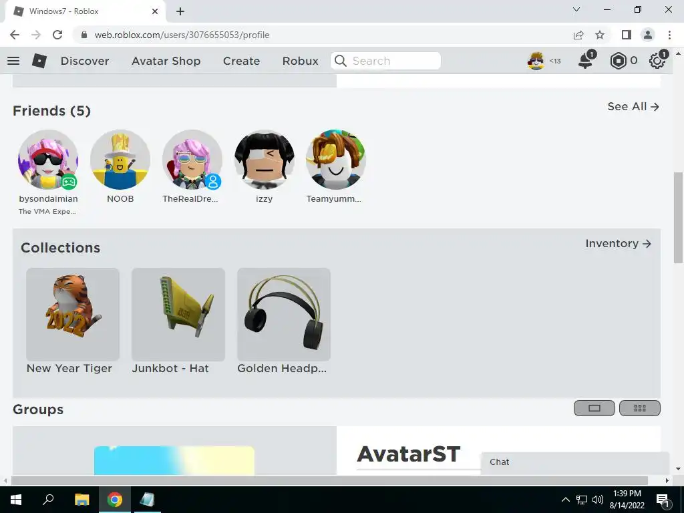Click the page vertical scrollbar thumb

[x=678, y=218]
